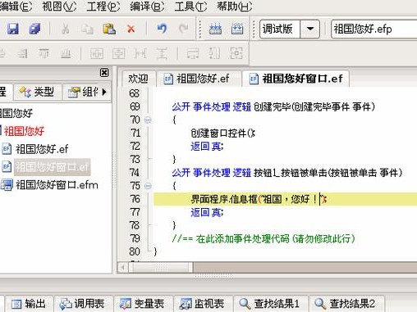Click the green comment on line 79
The image size is (417, 312).
coord(263,239)
